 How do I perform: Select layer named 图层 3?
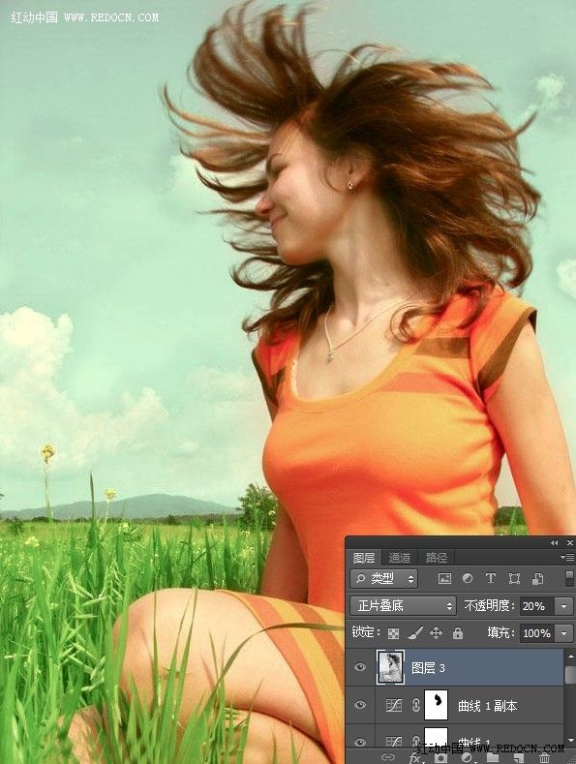[x=428, y=667]
